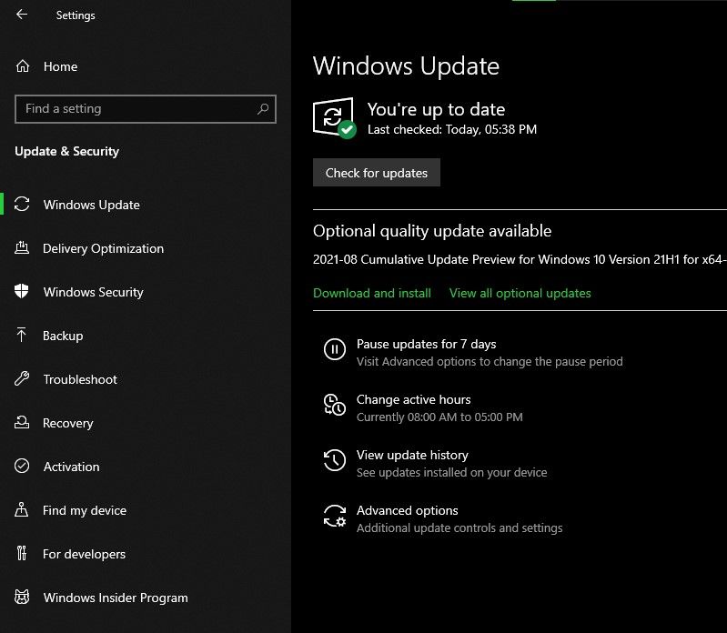
Task: Click the pause updates circle icon
Action: [x=335, y=349]
